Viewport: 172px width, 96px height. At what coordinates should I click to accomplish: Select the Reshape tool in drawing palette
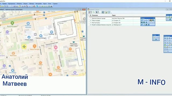point(151,22)
